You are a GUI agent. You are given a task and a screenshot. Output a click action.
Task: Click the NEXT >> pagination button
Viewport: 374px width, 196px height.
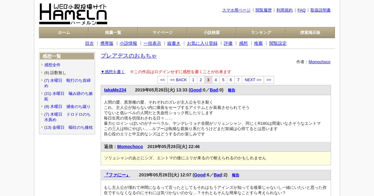[x=253, y=80]
